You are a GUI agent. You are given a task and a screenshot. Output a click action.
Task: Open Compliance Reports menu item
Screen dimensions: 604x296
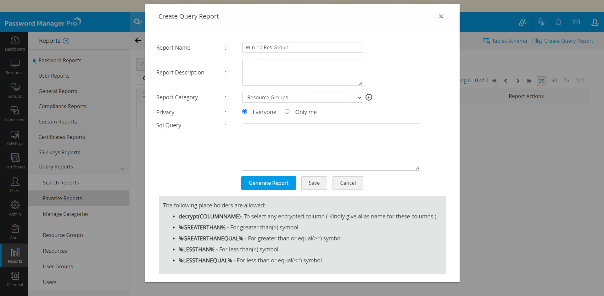coord(62,106)
